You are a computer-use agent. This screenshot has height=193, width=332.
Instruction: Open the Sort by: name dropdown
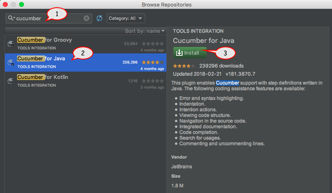pos(144,31)
